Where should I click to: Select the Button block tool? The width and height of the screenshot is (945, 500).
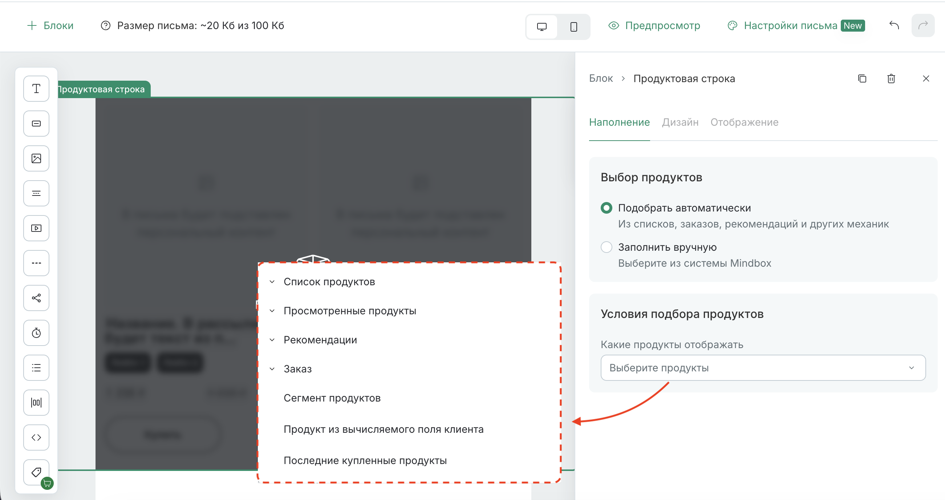[x=36, y=123]
